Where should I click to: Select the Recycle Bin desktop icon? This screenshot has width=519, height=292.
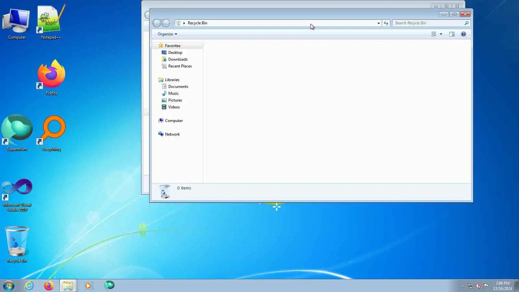(x=17, y=244)
